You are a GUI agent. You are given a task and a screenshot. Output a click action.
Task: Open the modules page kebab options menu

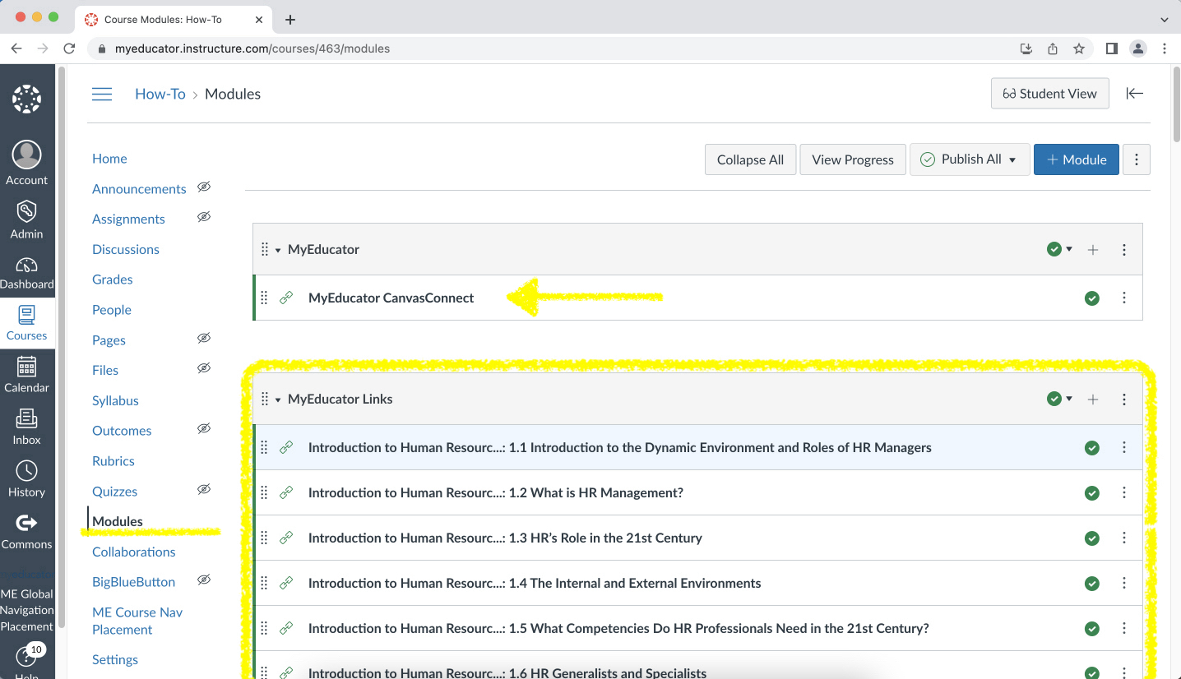tap(1137, 159)
